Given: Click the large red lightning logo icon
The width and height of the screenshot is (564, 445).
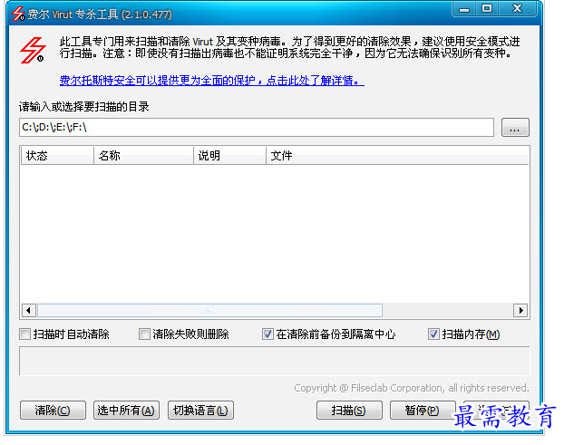Looking at the screenshot, I should (33, 51).
